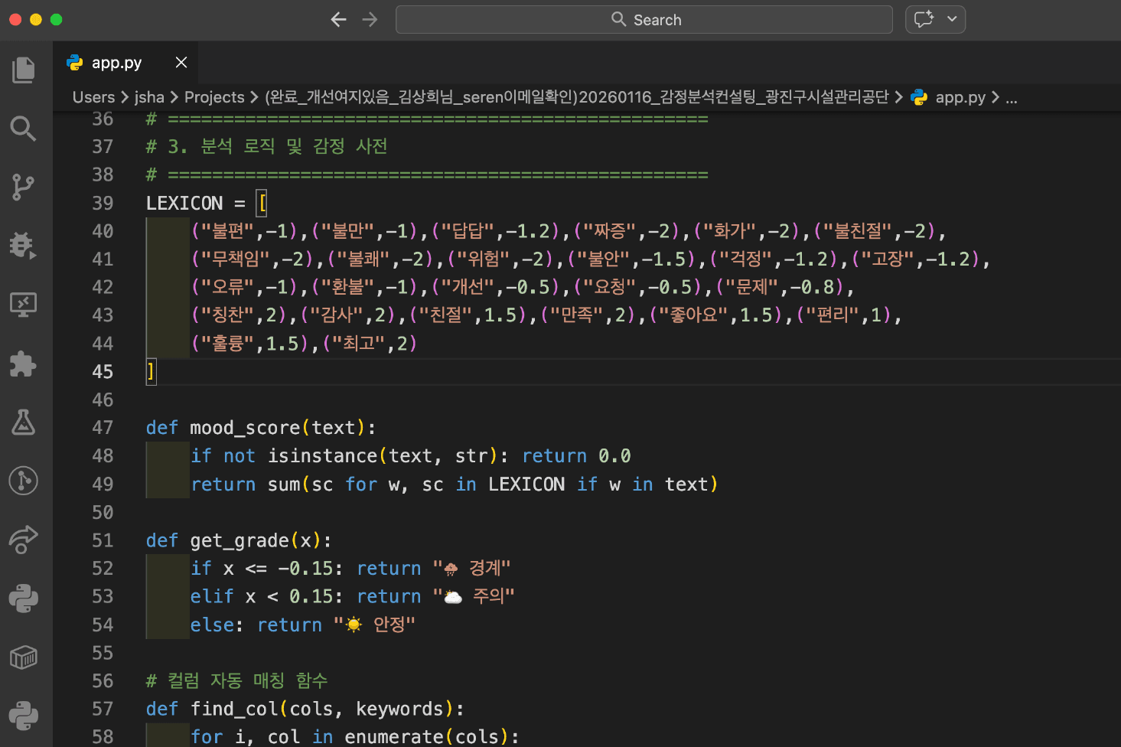Open the Containers box icon in activity bar
Viewport: 1121px width, 747px height.
click(24, 657)
